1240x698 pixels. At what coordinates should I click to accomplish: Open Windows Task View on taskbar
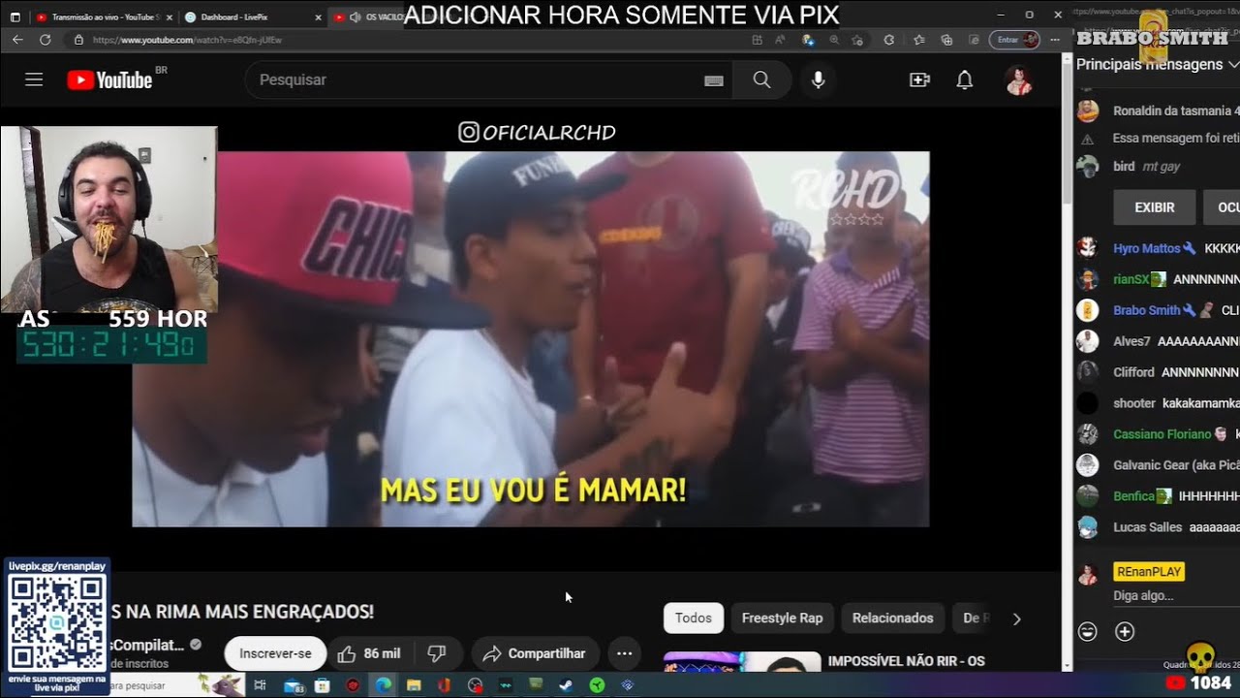point(260,685)
